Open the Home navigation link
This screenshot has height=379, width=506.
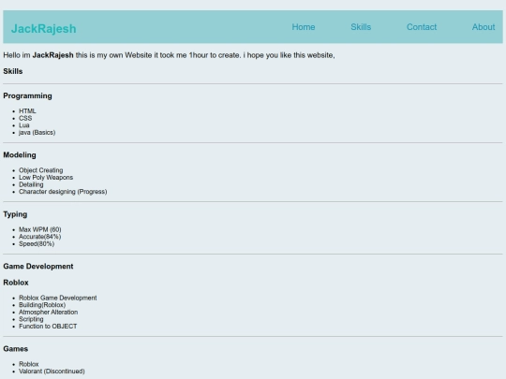click(304, 27)
